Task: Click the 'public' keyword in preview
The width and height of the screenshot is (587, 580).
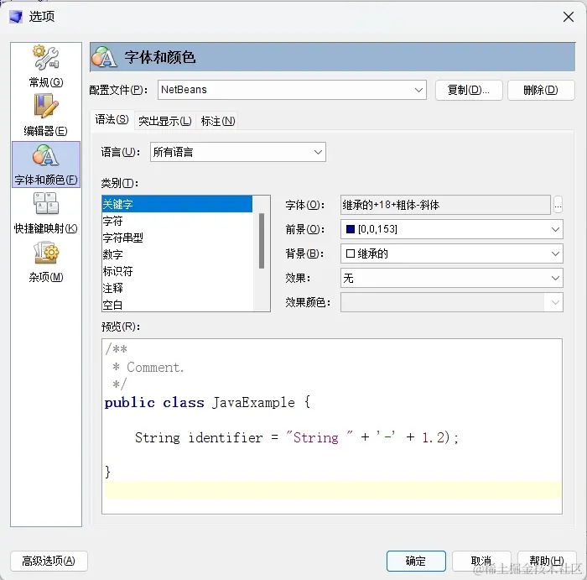Action: click(129, 403)
